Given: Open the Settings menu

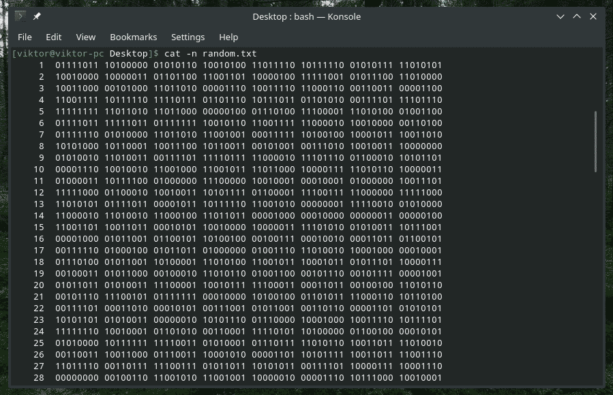Looking at the screenshot, I should point(188,37).
